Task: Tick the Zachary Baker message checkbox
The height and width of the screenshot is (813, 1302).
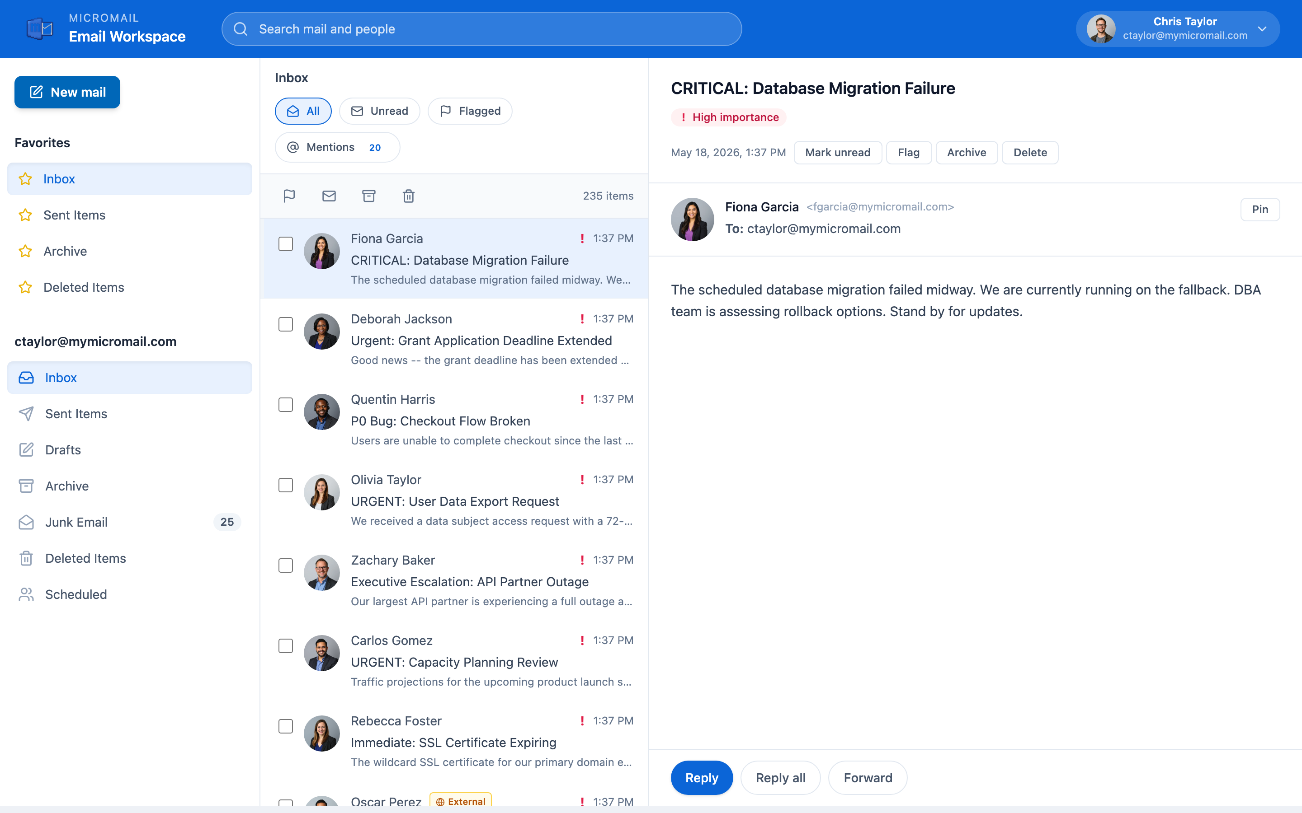Action: pos(286,565)
